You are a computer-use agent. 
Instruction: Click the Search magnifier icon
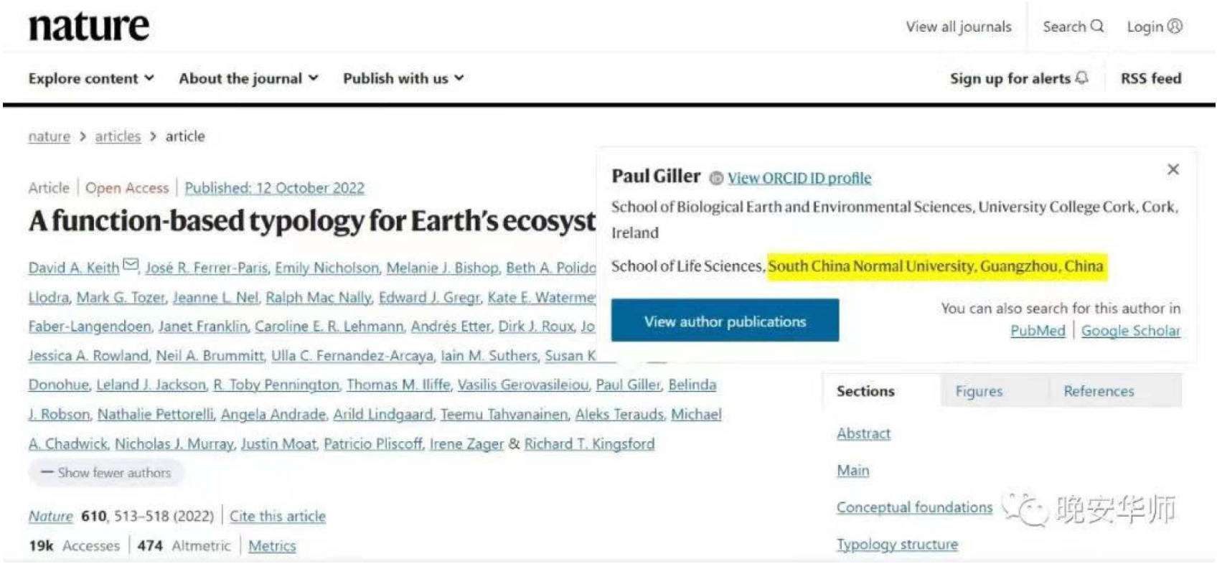click(x=1096, y=27)
